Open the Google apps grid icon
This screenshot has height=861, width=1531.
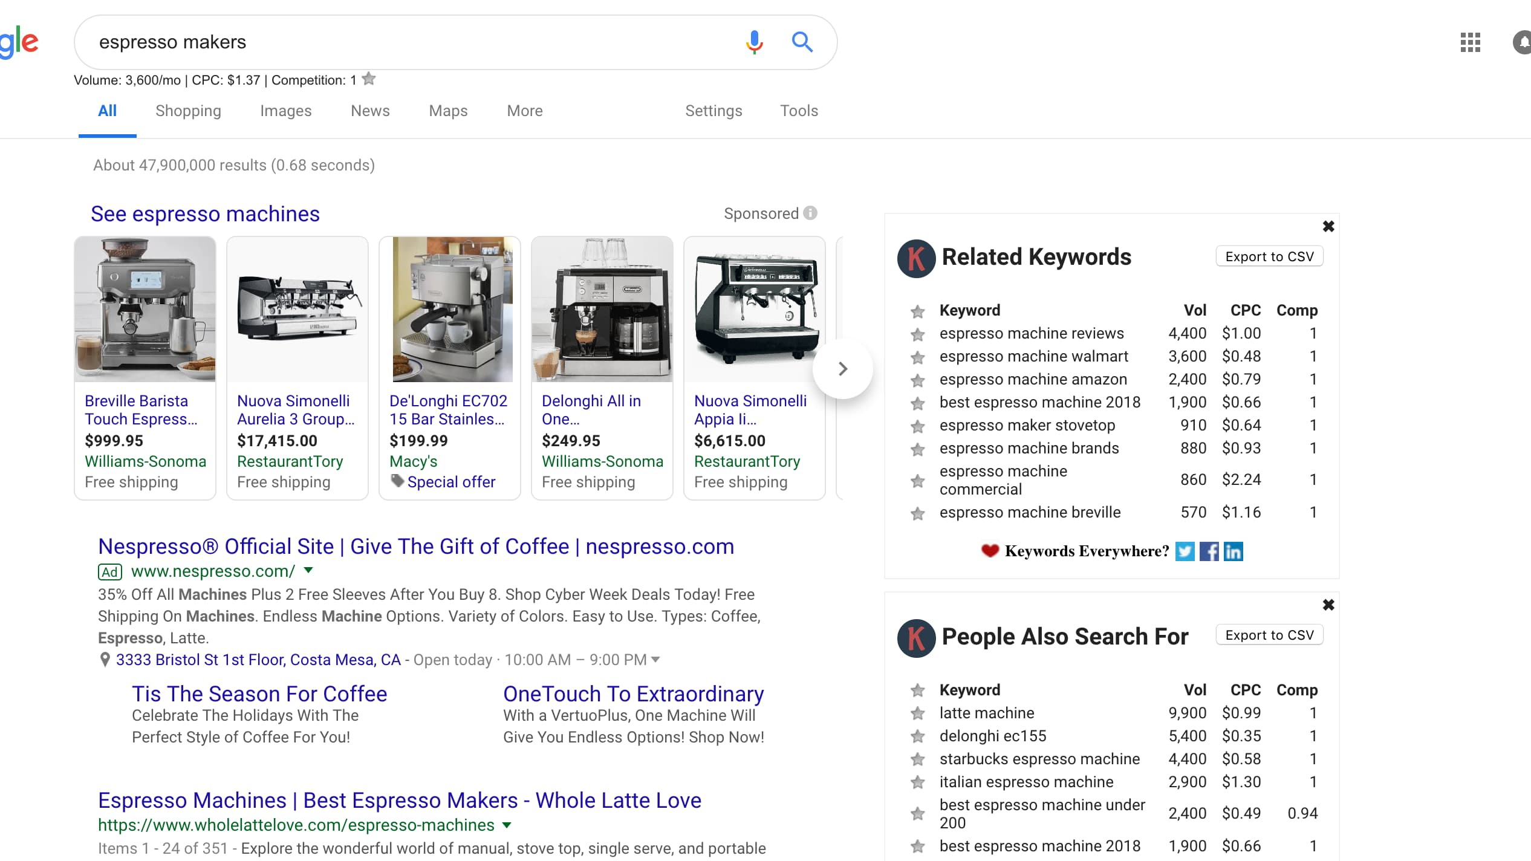pos(1470,42)
